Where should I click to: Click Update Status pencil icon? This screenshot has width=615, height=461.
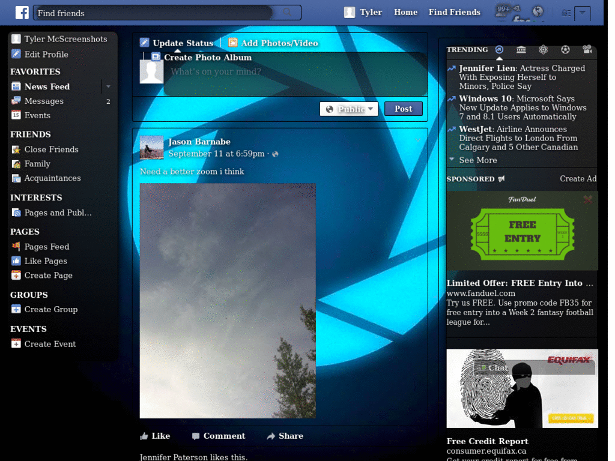[144, 43]
